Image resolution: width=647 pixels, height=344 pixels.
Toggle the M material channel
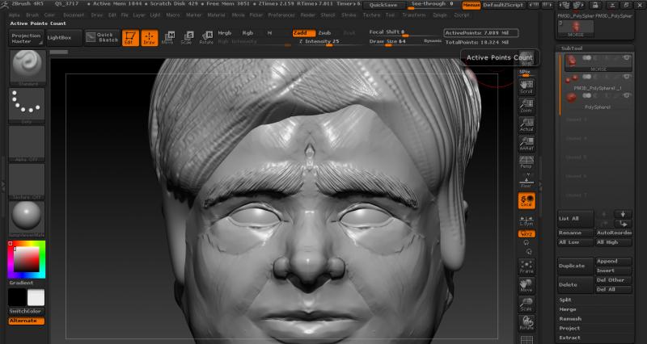(270, 33)
